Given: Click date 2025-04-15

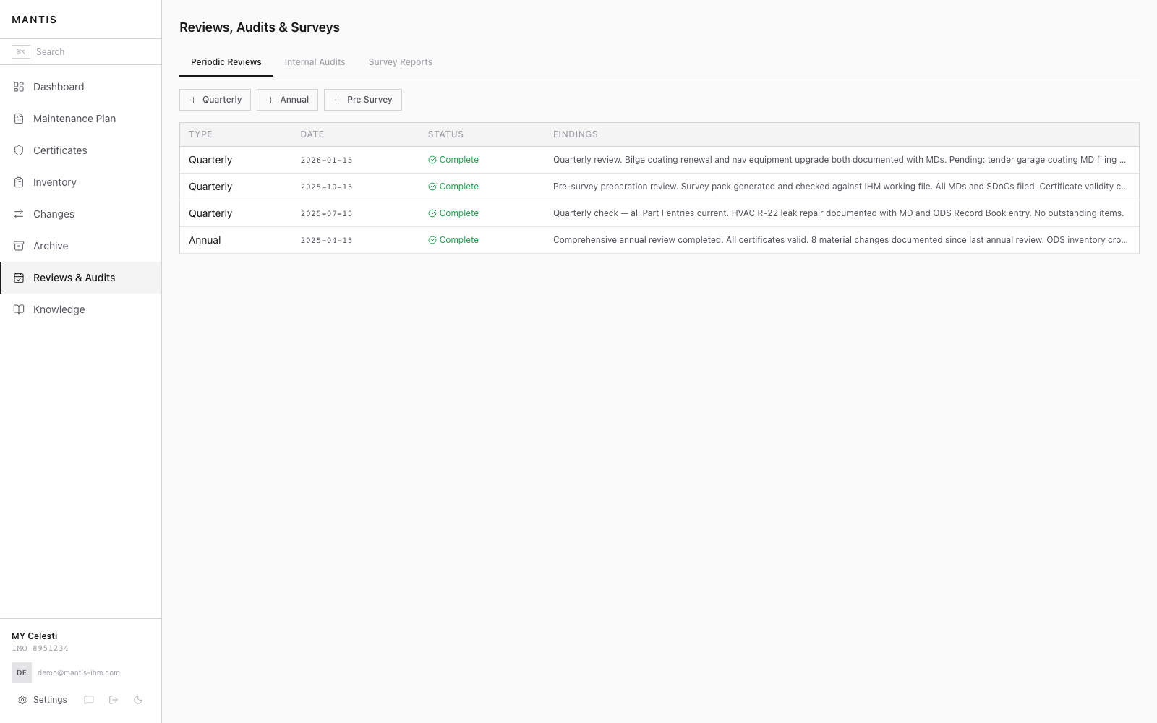Looking at the screenshot, I should [x=327, y=240].
